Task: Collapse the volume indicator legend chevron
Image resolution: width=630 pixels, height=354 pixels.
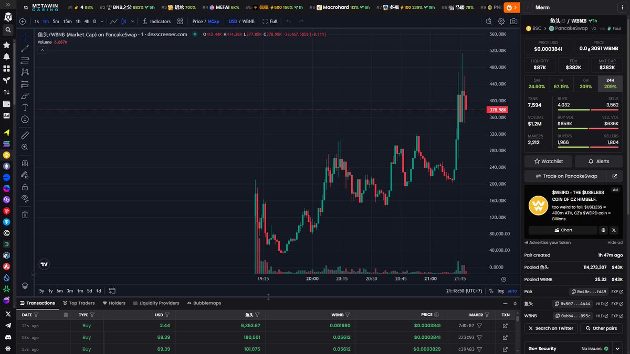Action: point(43,50)
